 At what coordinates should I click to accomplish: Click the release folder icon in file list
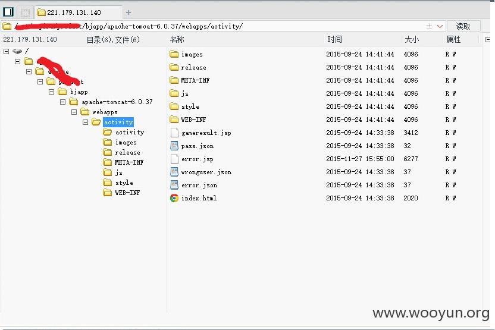tap(174, 67)
